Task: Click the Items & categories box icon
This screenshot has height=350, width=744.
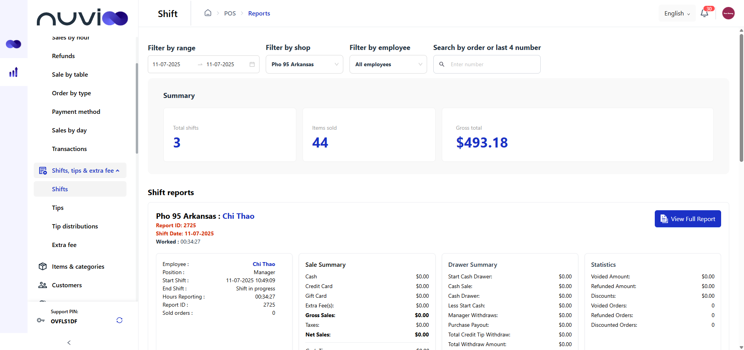Action: click(43, 266)
